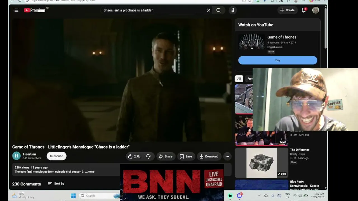Open Wi-Fi network tray icon

(295, 196)
